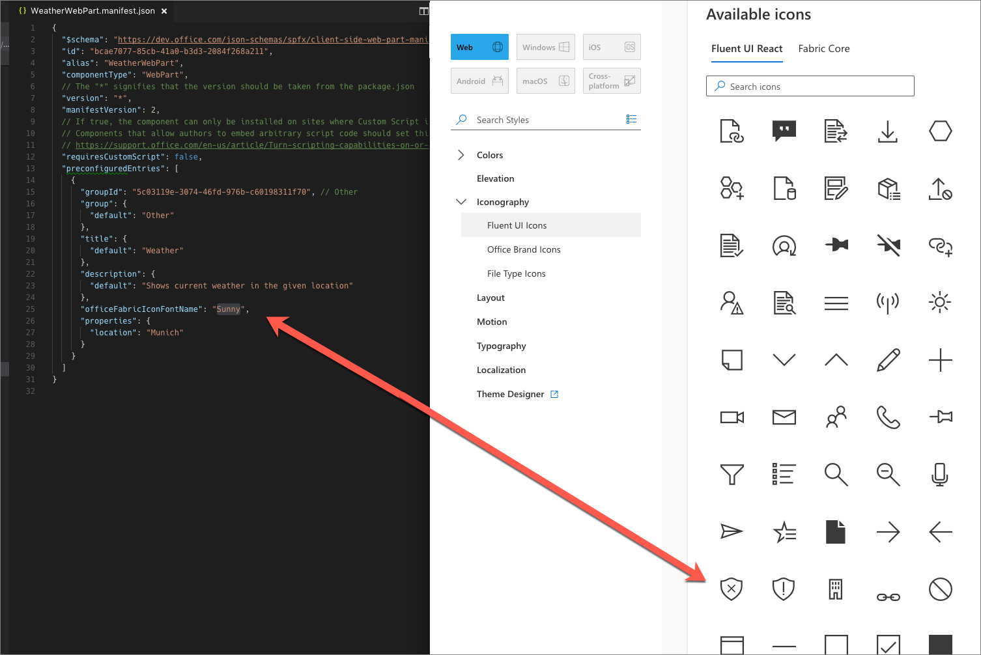
Task: Pick the Filter funnel icon
Action: tap(732, 474)
